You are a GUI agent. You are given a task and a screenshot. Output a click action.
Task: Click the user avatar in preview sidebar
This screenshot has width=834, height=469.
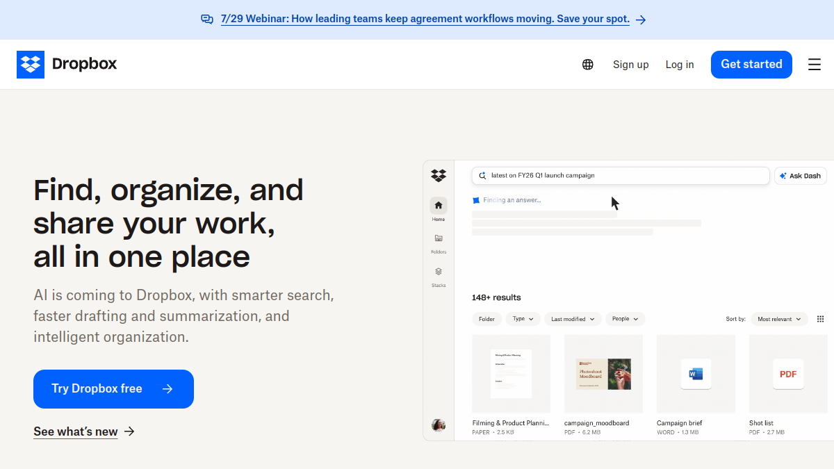[x=439, y=425]
